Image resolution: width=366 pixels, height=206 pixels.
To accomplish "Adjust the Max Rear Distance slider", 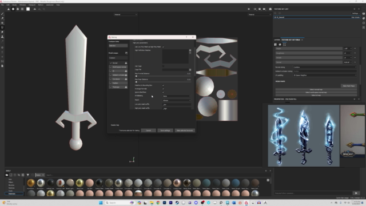I will pos(163,82).
